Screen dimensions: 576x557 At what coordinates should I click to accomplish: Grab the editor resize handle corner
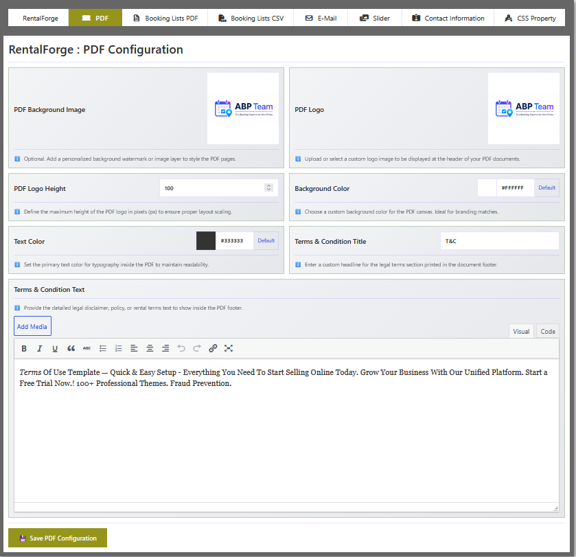pos(555,508)
